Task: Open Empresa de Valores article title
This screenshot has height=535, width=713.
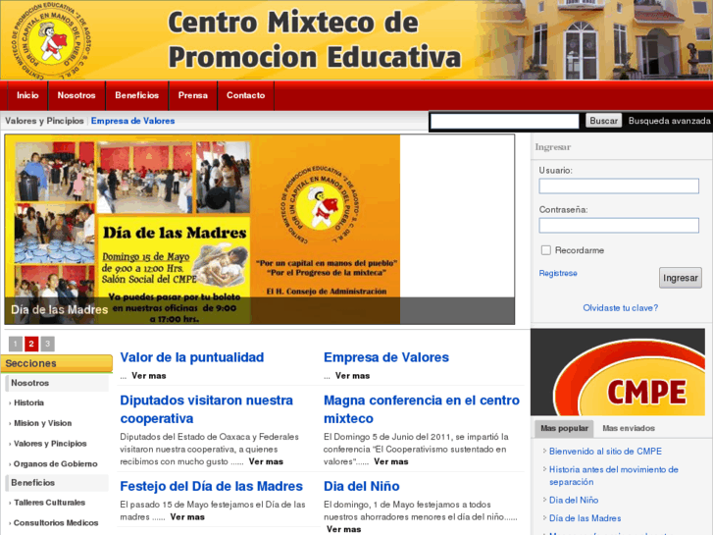Action: coord(386,357)
